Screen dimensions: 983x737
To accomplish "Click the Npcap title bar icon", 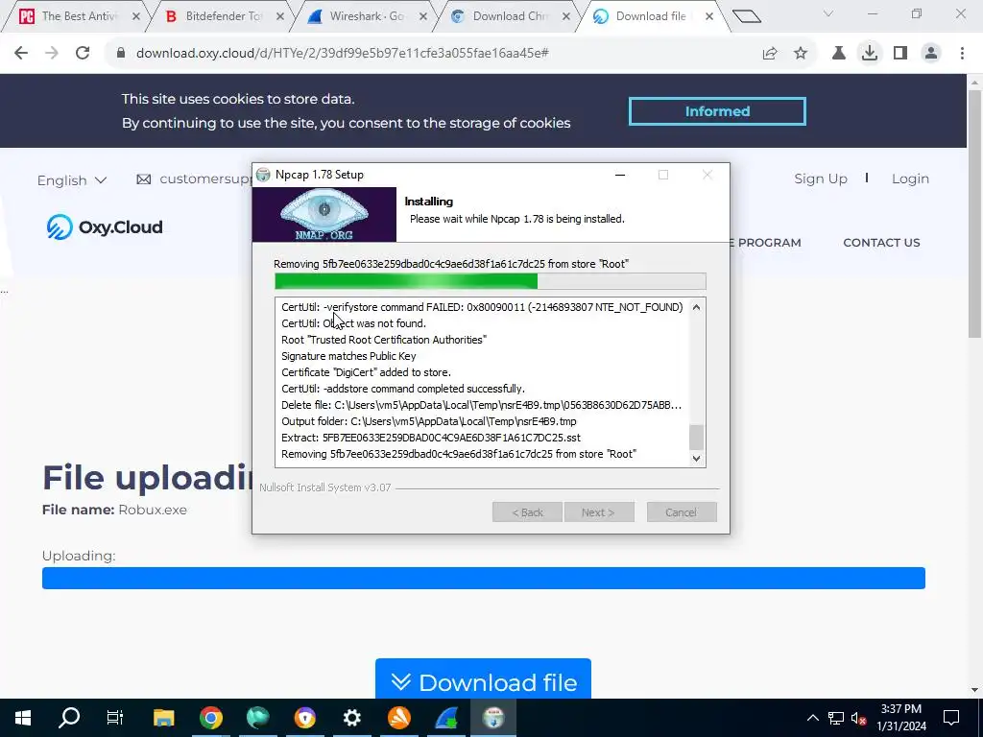I will coord(263,175).
